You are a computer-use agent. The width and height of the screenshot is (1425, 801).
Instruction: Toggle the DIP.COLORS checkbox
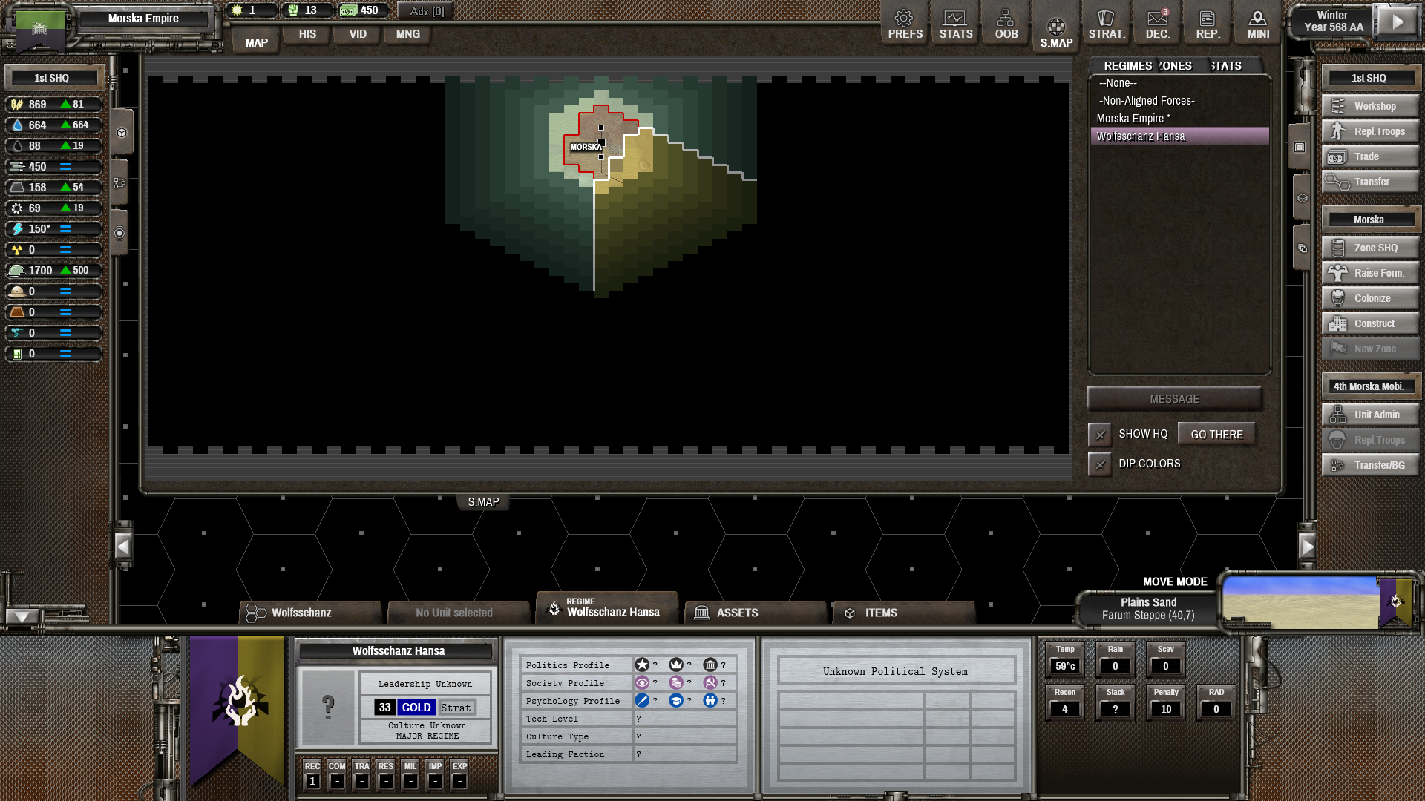coord(1100,464)
